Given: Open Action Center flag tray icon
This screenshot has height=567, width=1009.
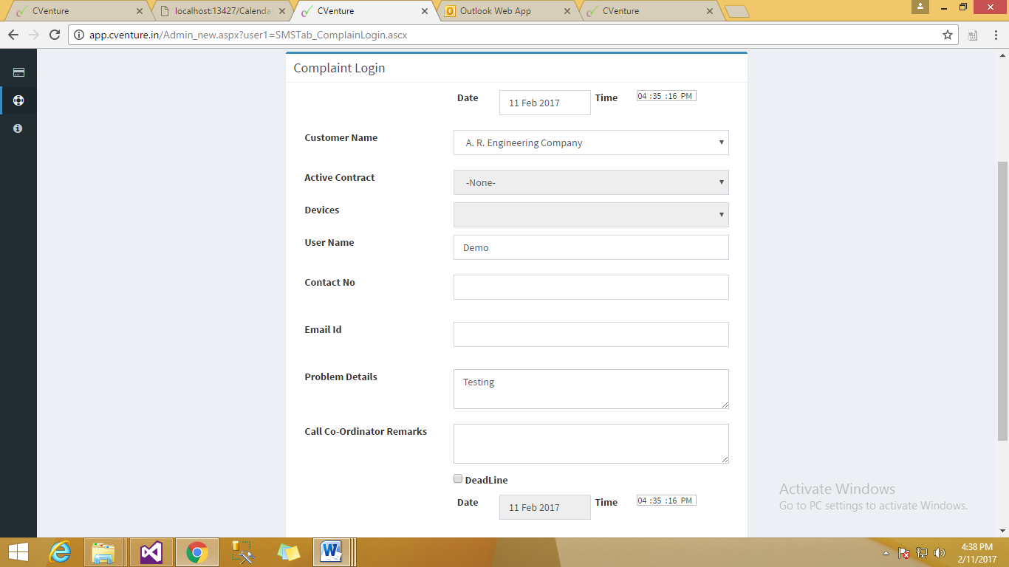Looking at the screenshot, I should pos(904,553).
